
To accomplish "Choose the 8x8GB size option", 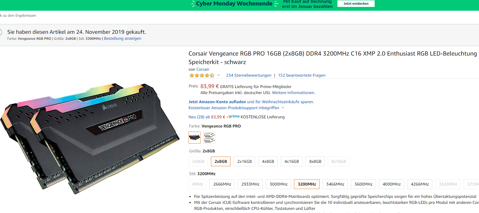I will coord(315,161).
